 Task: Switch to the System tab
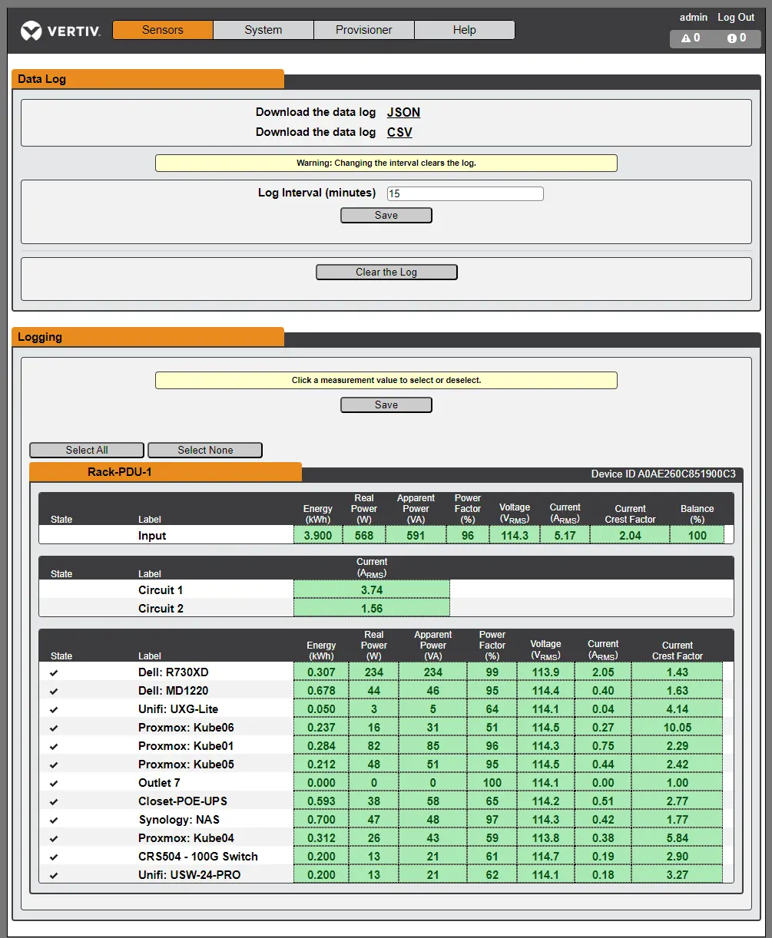tap(263, 30)
